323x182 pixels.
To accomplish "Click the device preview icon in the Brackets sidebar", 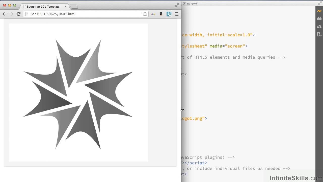I will point(319,34).
